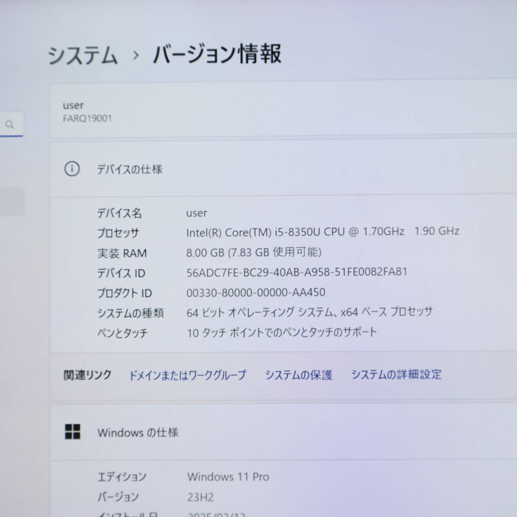Select the device ID 56ADC7FE-BC29-40AB-A958-51FE0082FA81

pyautogui.click(x=296, y=272)
